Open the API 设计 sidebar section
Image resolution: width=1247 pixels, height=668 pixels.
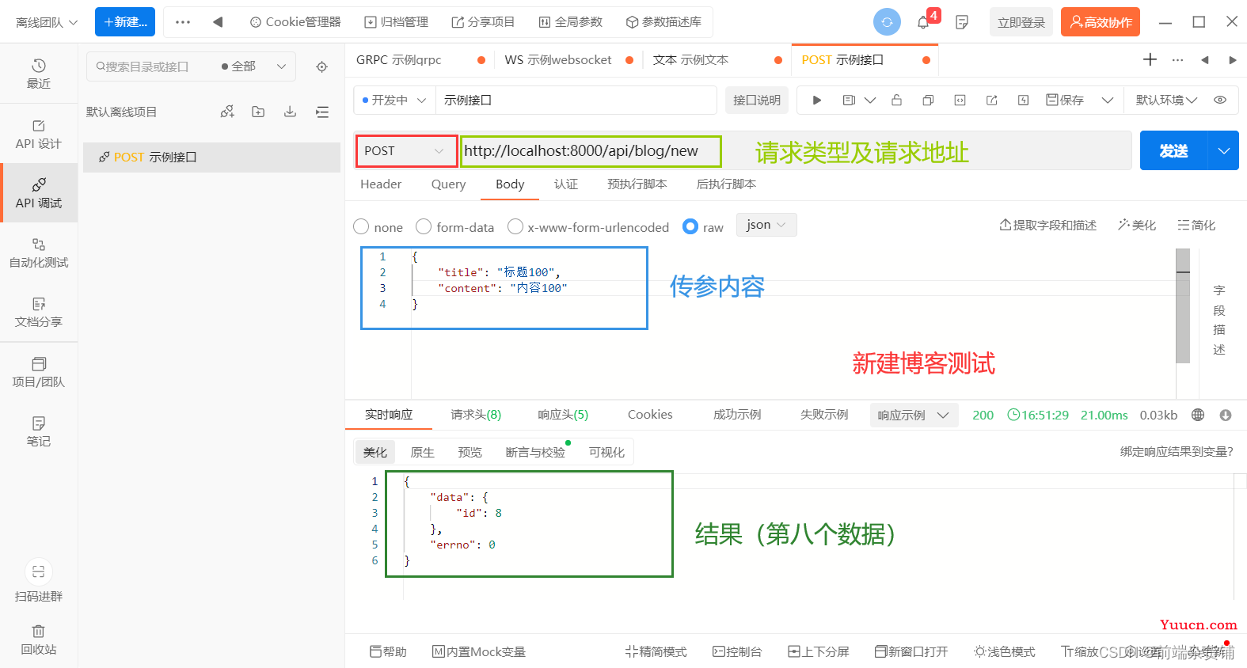click(39, 134)
